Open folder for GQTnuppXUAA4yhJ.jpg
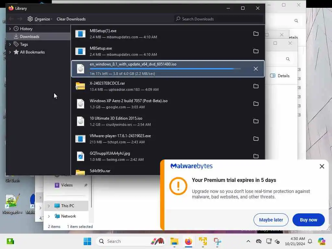Screen dimensions: 332x249 click(x=256, y=156)
